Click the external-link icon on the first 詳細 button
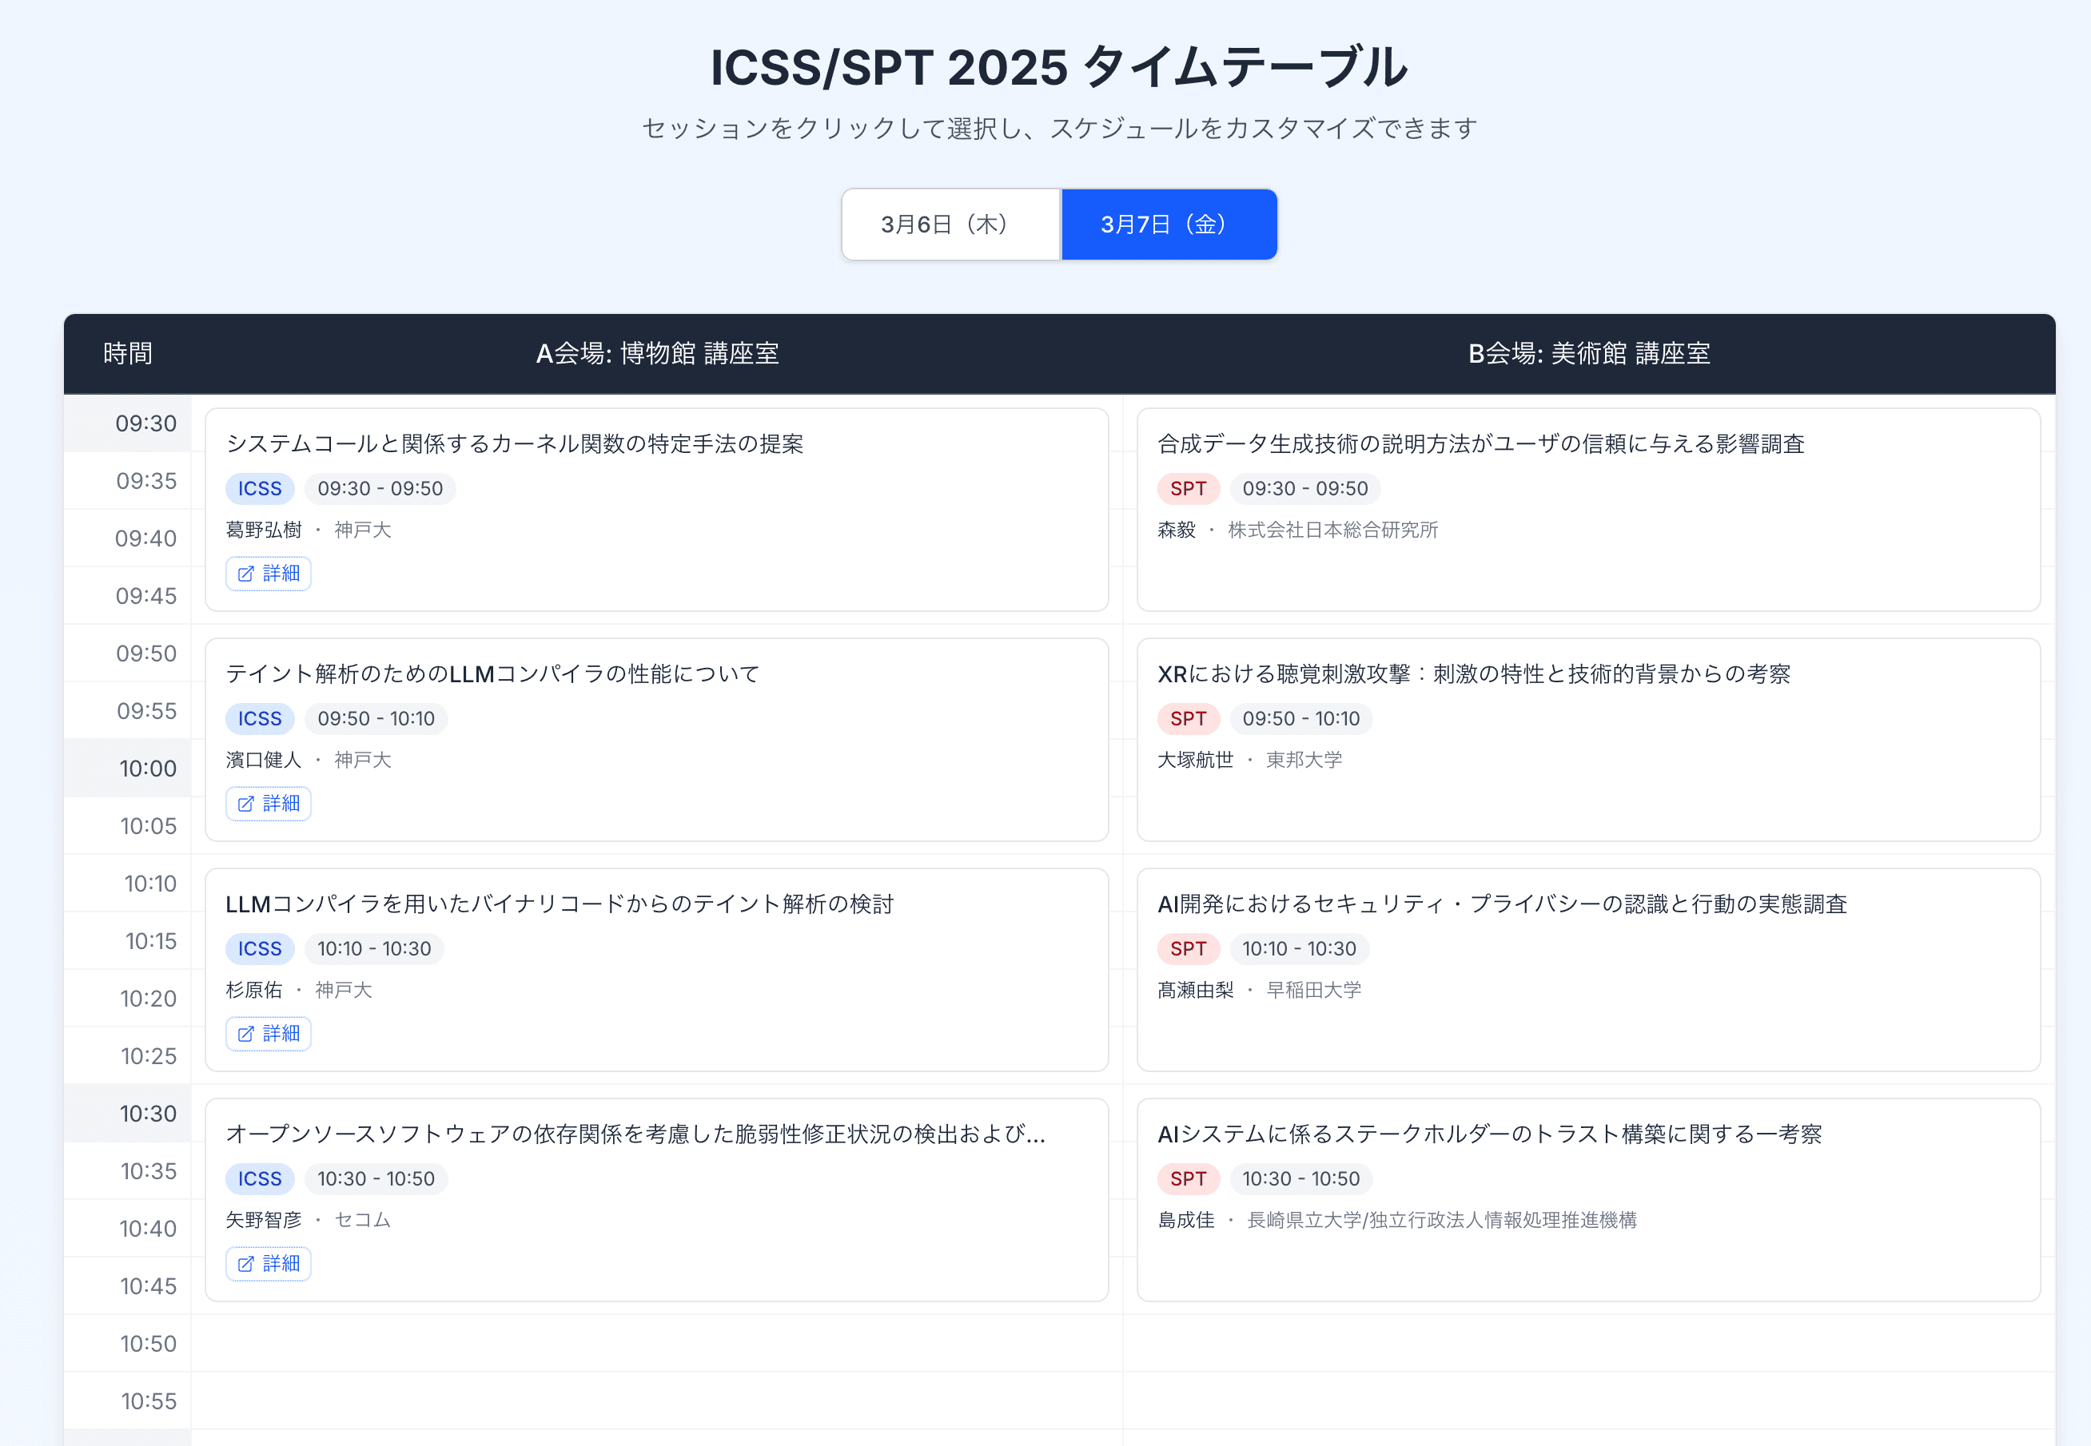Image resolution: width=2091 pixels, height=1446 pixels. tap(245, 573)
